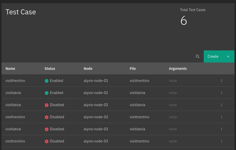Click the Create button
Image resolution: width=236 pixels, height=150 pixels.
point(219,56)
